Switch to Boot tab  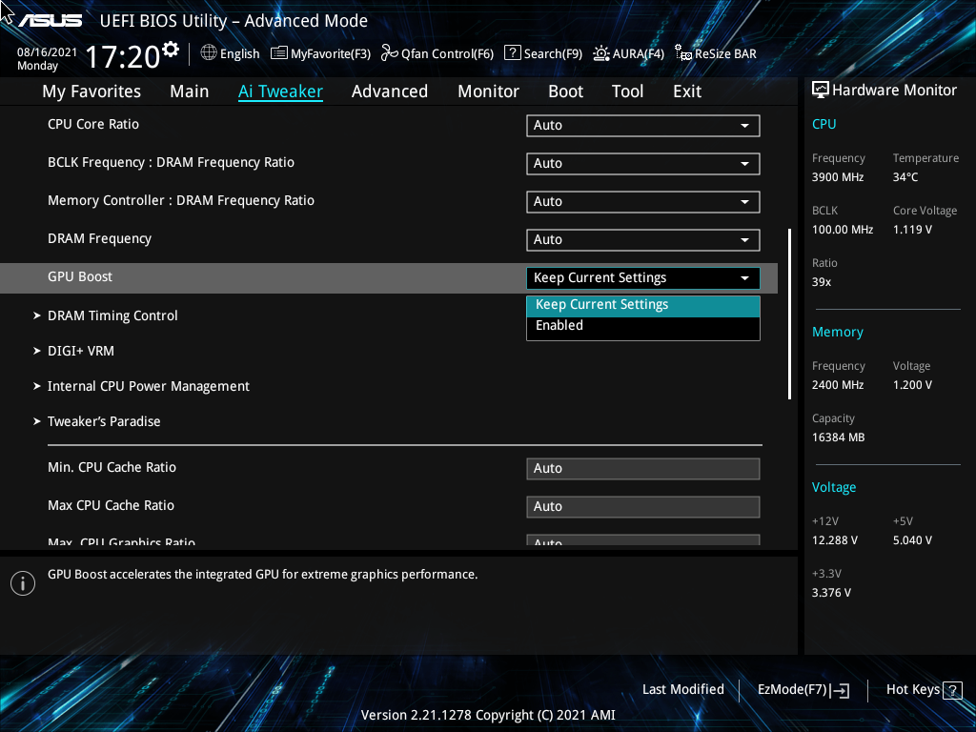coord(565,91)
